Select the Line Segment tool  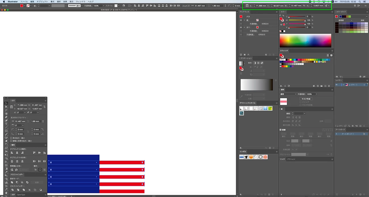(6, 127)
